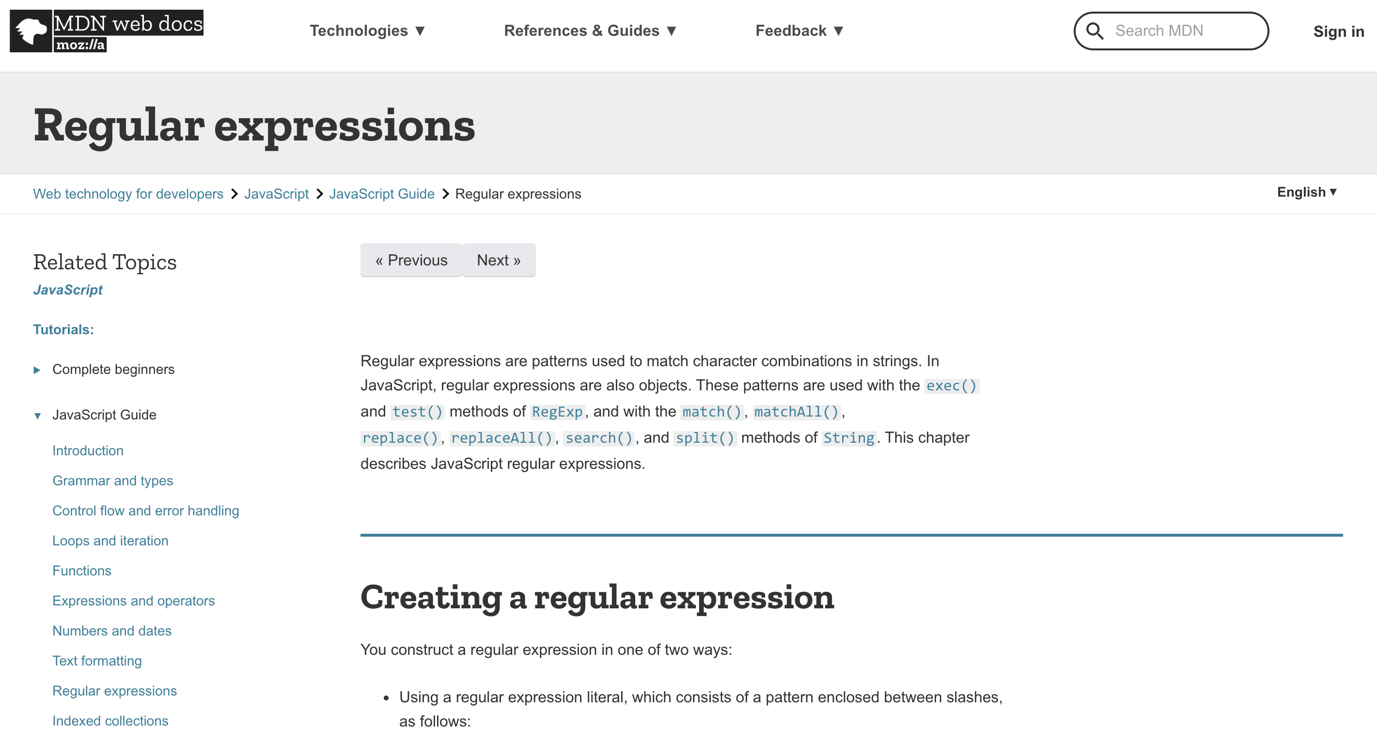This screenshot has height=743, width=1377.
Task: Open the English language dropdown
Action: click(1306, 192)
